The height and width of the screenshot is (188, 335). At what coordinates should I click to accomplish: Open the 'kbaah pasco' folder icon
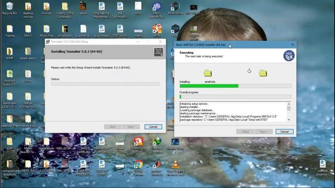(28, 54)
